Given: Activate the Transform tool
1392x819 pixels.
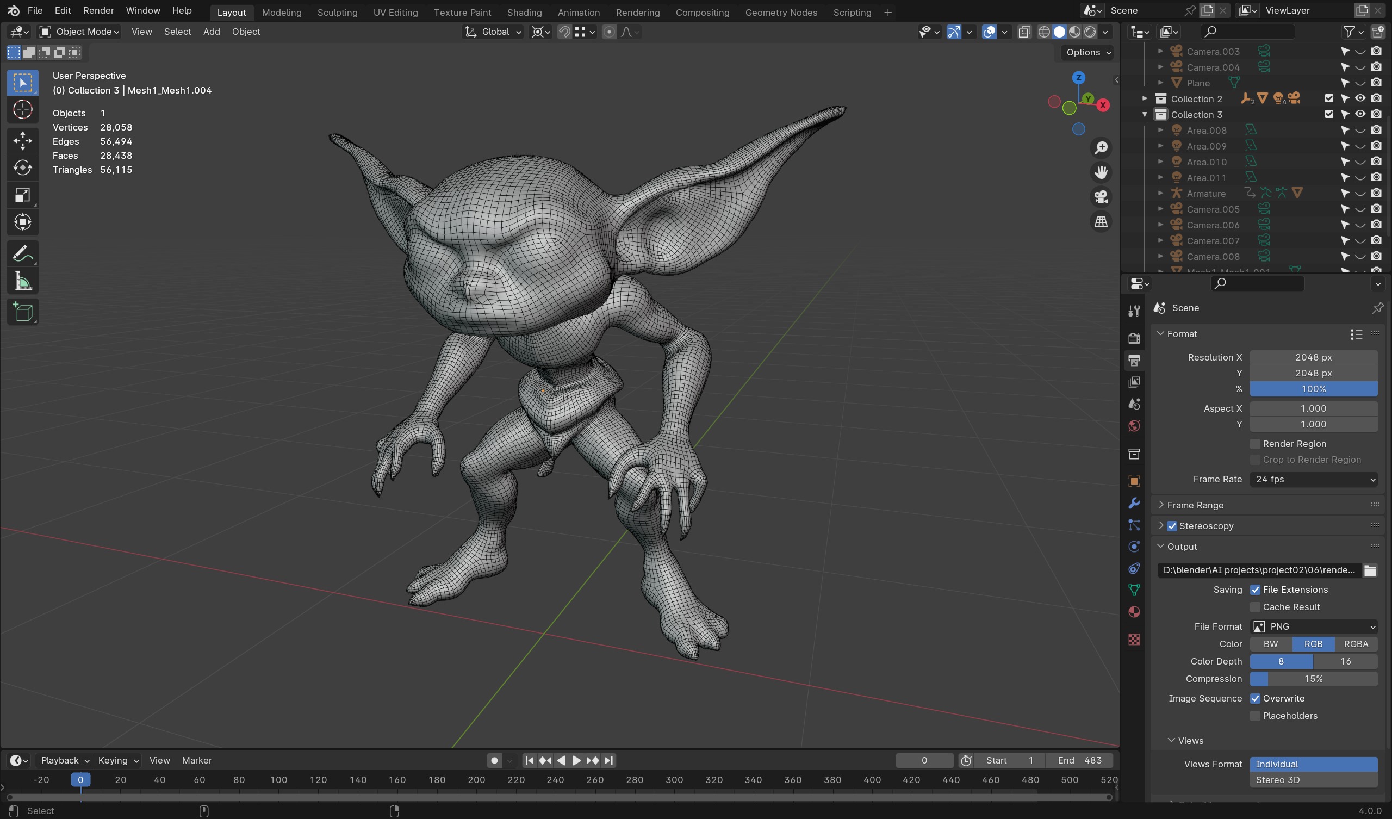Looking at the screenshot, I should click(23, 222).
